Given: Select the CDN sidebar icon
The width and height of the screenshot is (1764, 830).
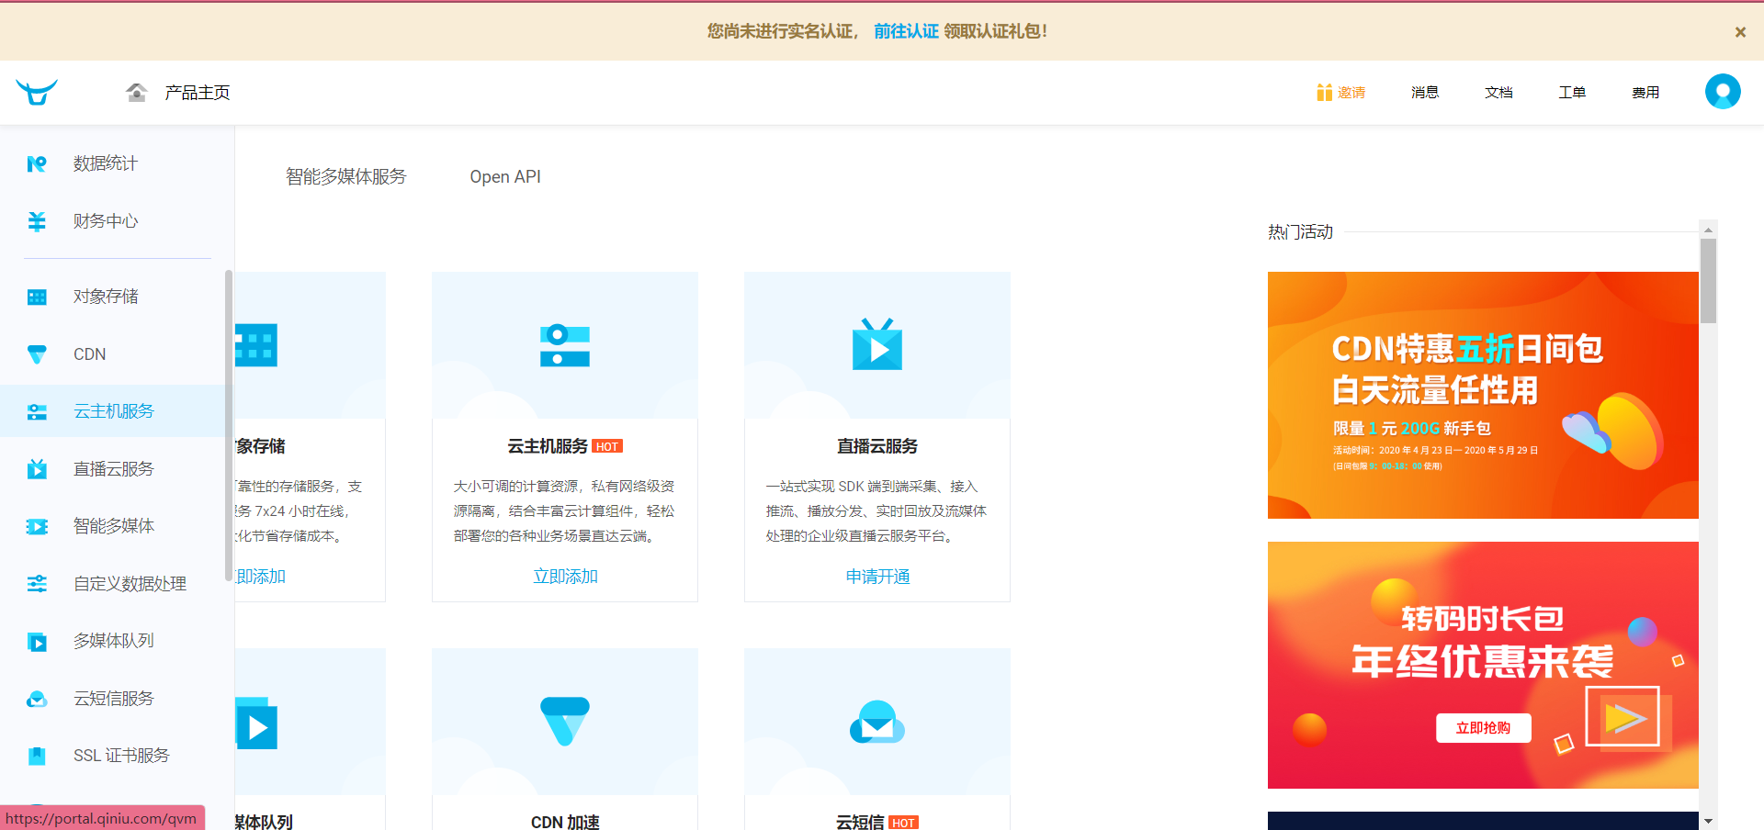Looking at the screenshot, I should coord(37,354).
